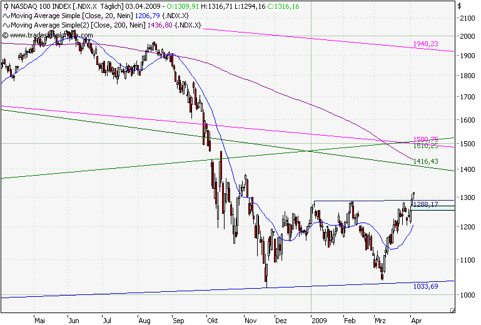The height and width of the screenshot is (325, 481).
Task: Click the Mrz month label on the time axis
Action: (380, 321)
